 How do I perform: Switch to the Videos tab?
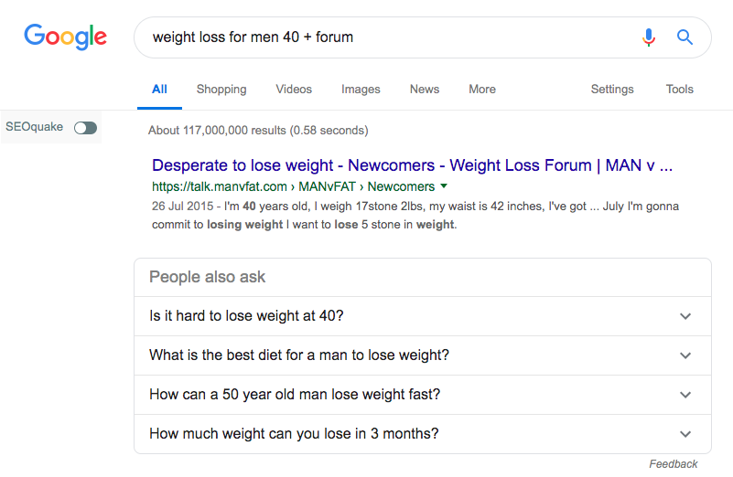coord(294,90)
